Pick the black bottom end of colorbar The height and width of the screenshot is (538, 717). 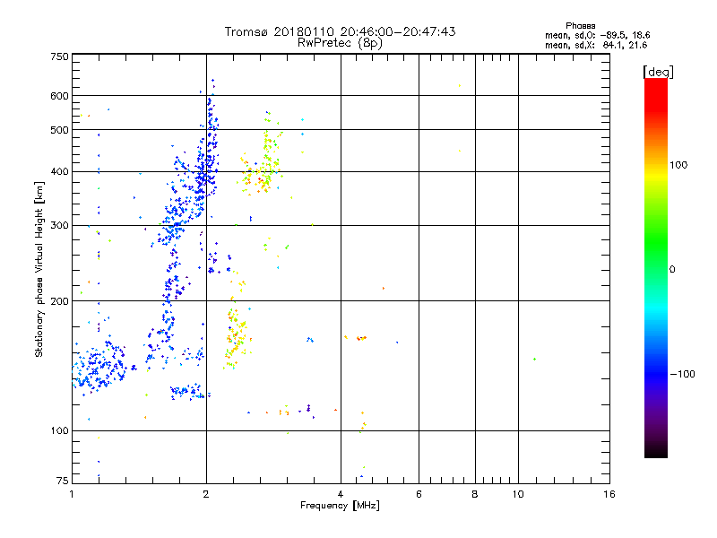click(x=656, y=451)
